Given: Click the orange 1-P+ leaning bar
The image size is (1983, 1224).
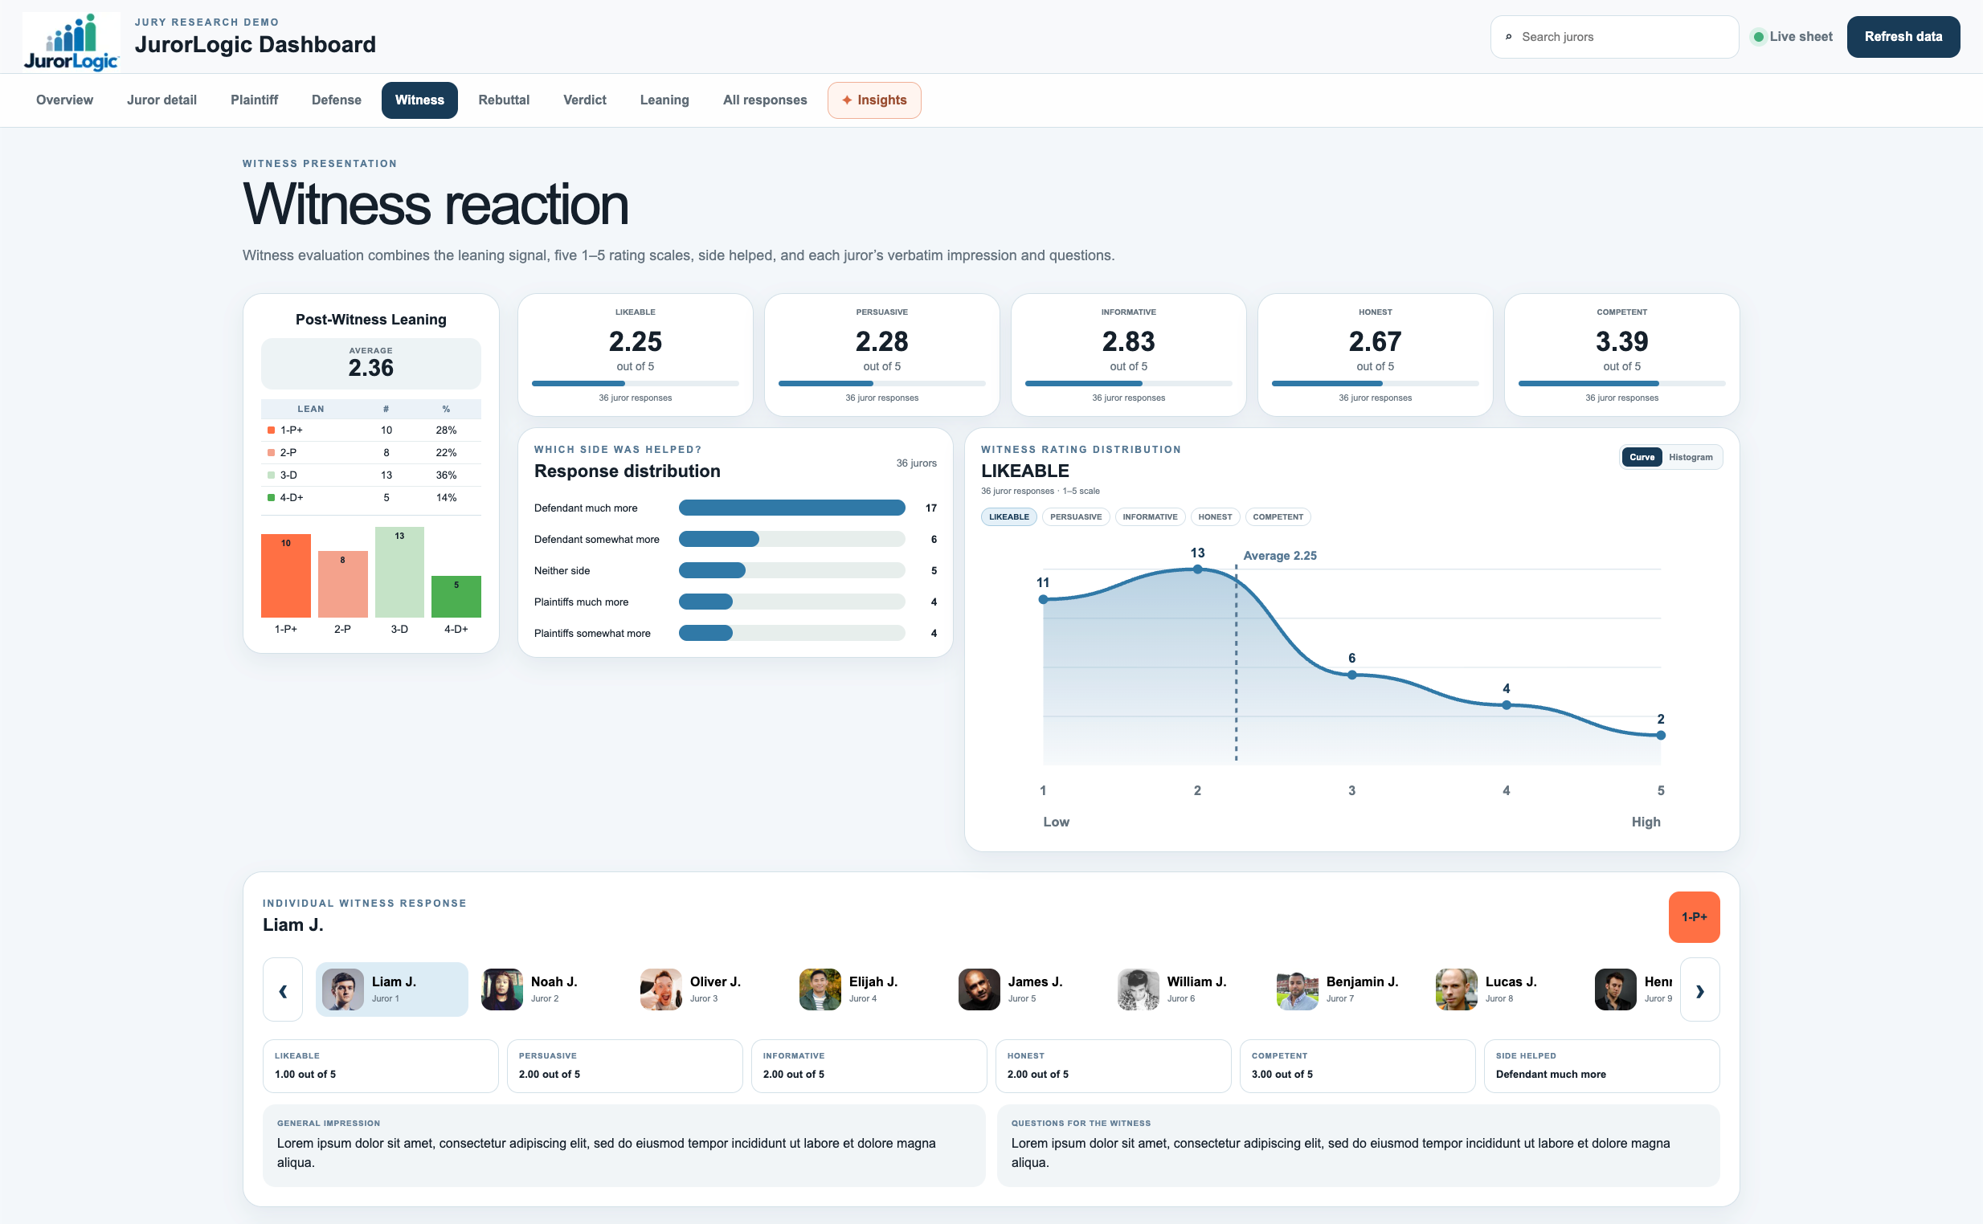Looking at the screenshot, I should click(x=286, y=577).
